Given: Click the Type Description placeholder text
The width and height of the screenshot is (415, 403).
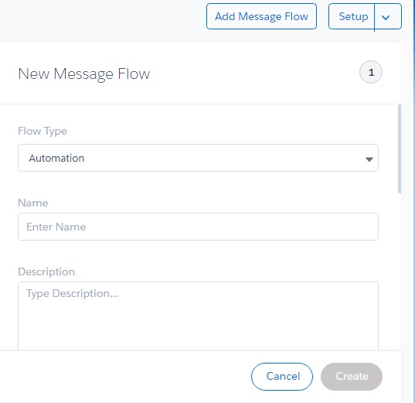Looking at the screenshot, I should (72, 294).
